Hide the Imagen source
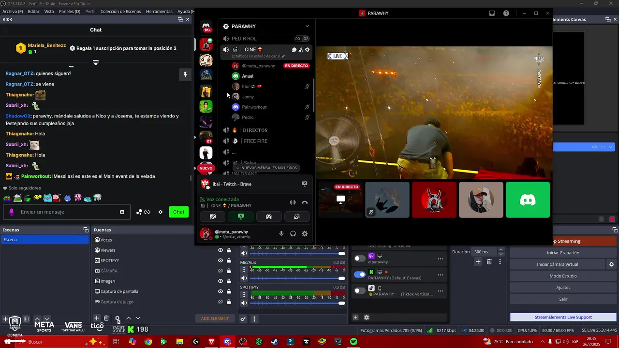The width and height of the screenshot is (619, 348). [221, 281]
